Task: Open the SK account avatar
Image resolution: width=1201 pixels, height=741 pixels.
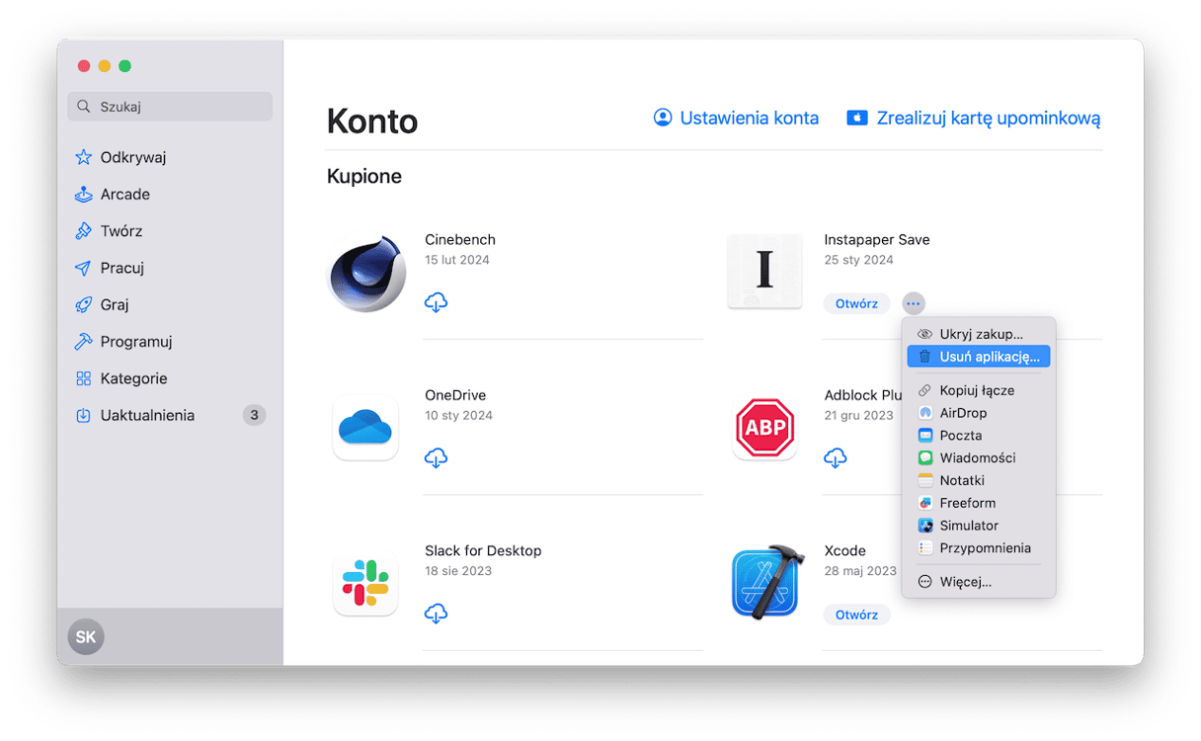Action: pos(86,637)
